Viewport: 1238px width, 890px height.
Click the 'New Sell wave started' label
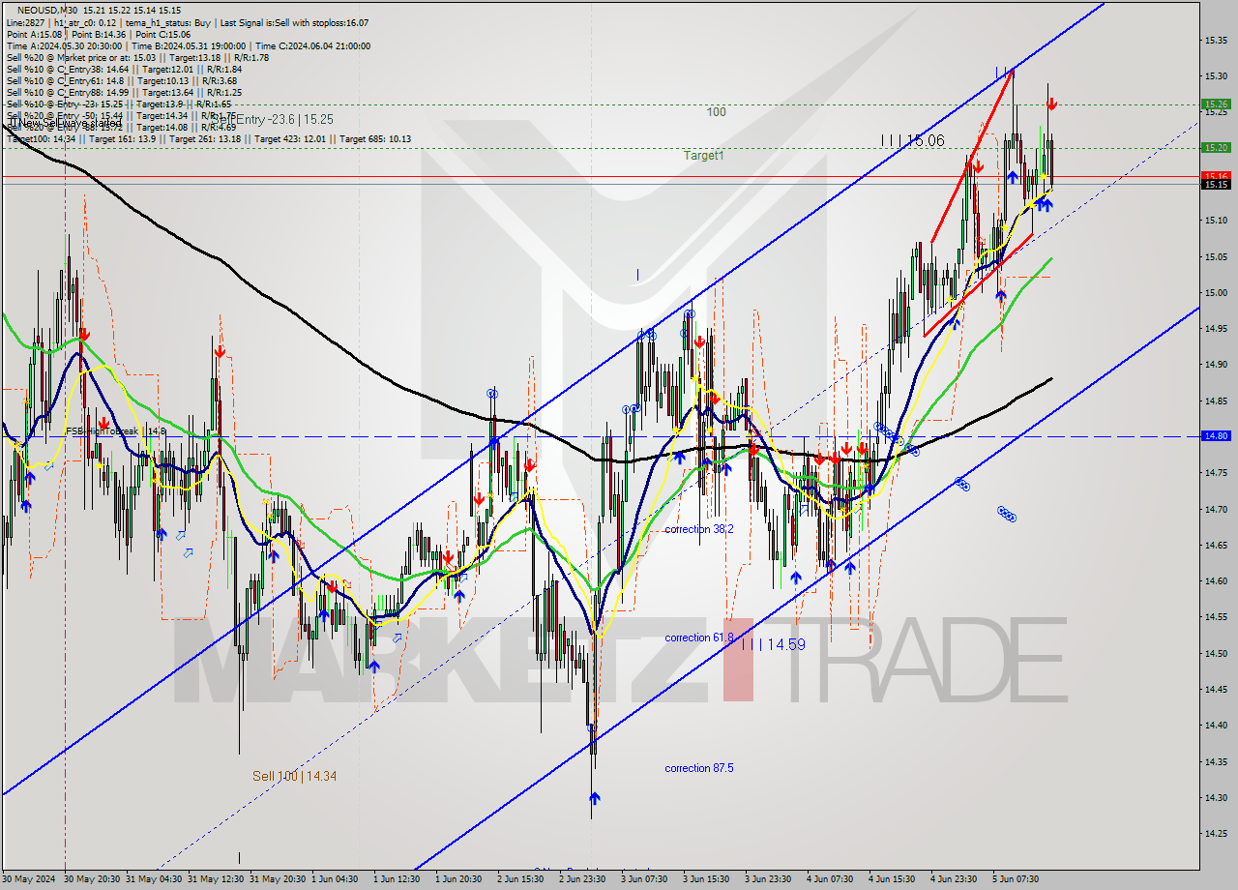[x=66, y=123]
